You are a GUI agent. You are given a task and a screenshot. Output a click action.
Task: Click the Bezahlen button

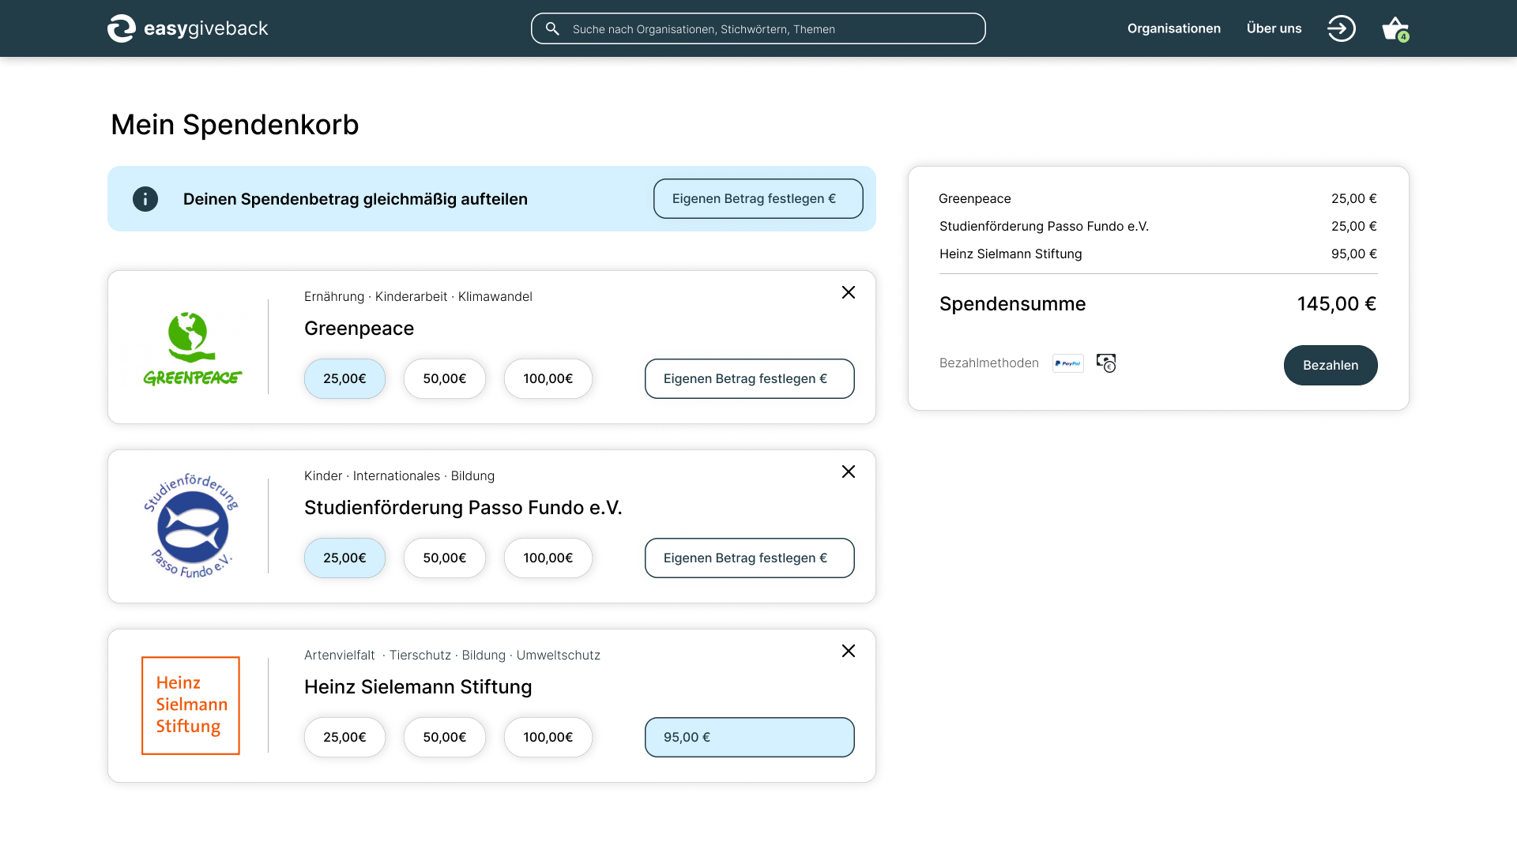point(1331,366)
